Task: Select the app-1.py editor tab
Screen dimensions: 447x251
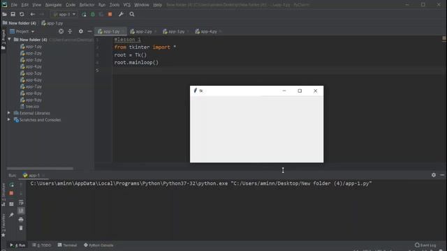Action: click(x=110, y=31)
